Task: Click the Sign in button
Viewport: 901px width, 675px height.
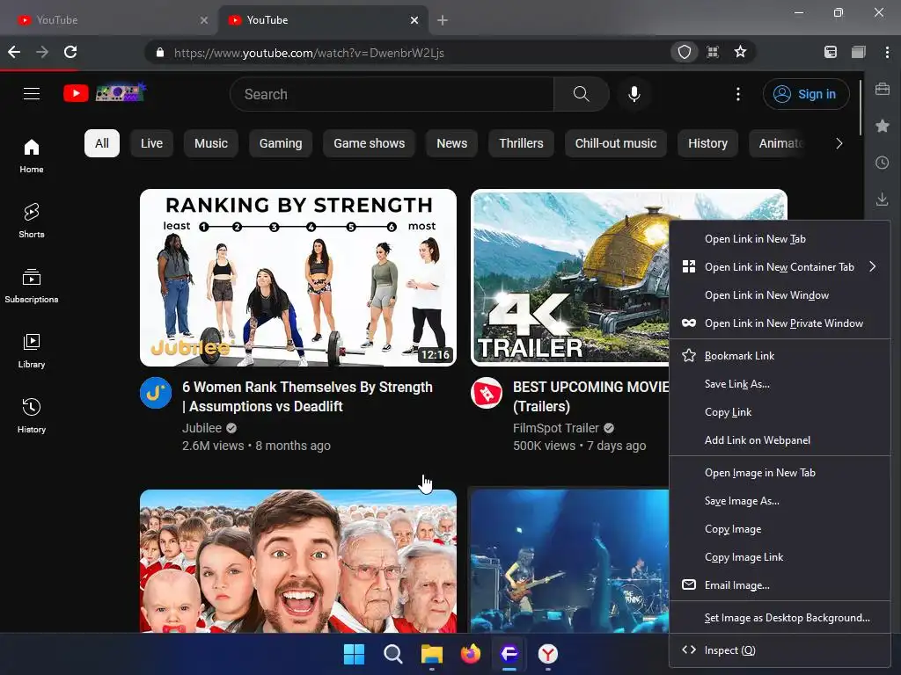Action: click(x=806, y=94)
